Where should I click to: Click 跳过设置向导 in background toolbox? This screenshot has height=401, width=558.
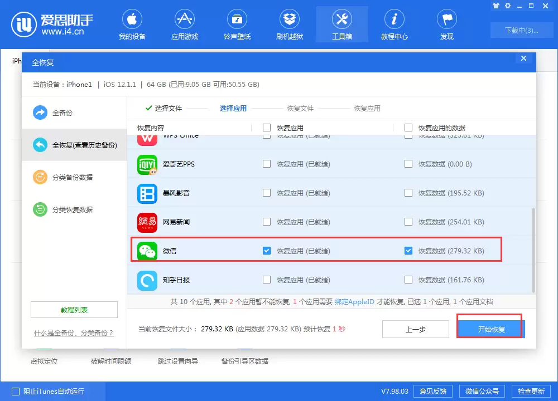tap(178, 361)
